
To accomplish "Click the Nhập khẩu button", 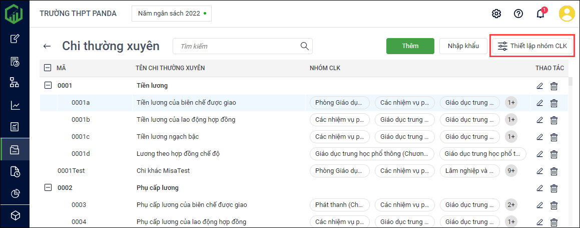I will pos(463,46).
